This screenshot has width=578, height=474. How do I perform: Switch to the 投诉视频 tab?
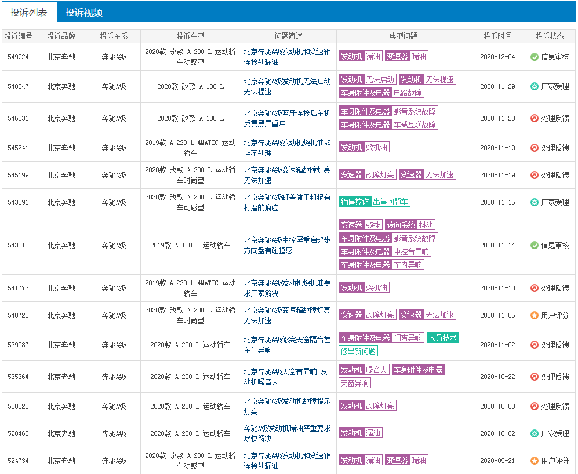coord(83,12)
